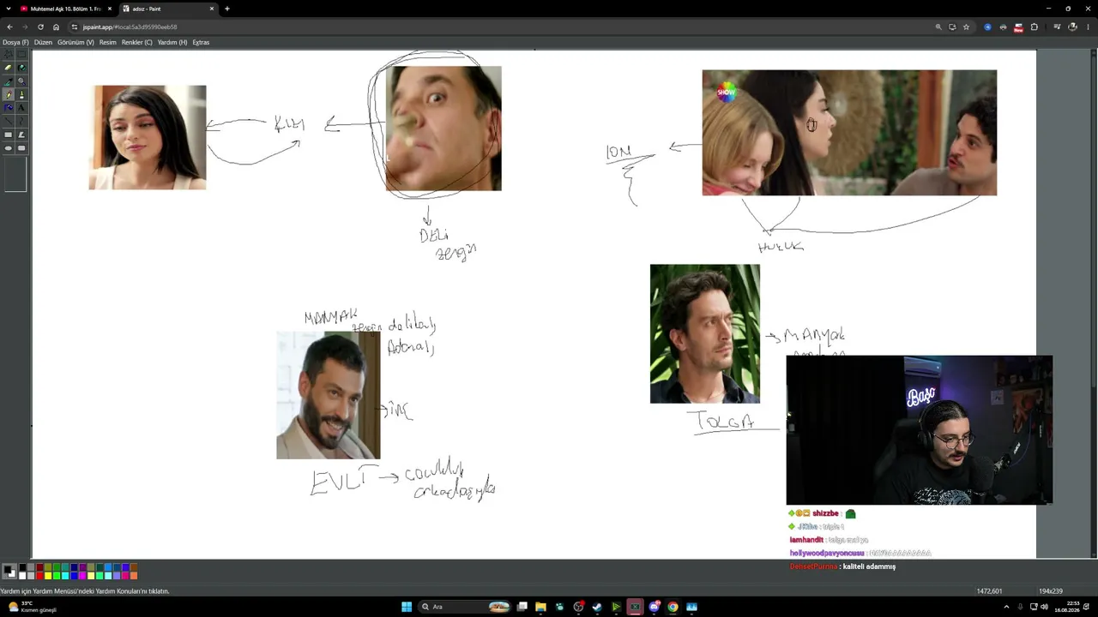The image size is (1098, 617).
Task: Pick the white color swatch
Action: point(22,576)
